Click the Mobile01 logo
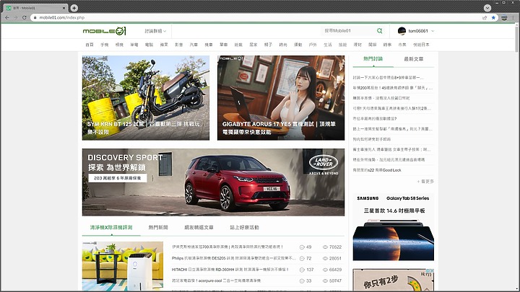This screenshot has width=520, height=292. tap(105, 31)
